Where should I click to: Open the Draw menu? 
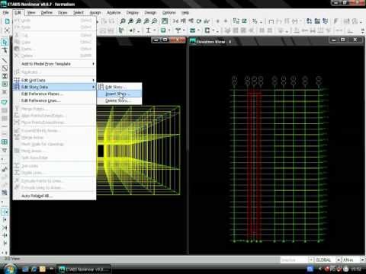63,12
